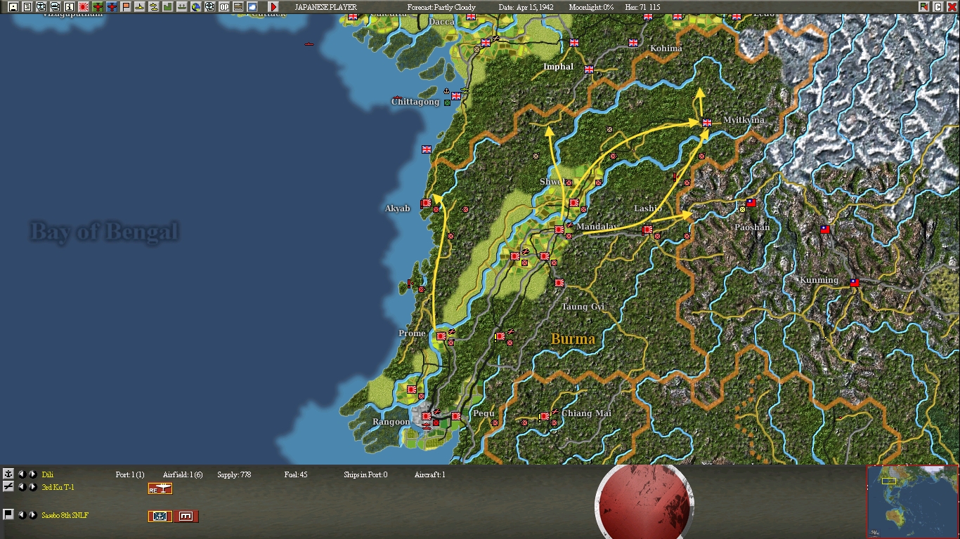The height and width of the screenshot is (539, 960).
Task: Click the 'Kohima' city label
Action: click(666, 48)
